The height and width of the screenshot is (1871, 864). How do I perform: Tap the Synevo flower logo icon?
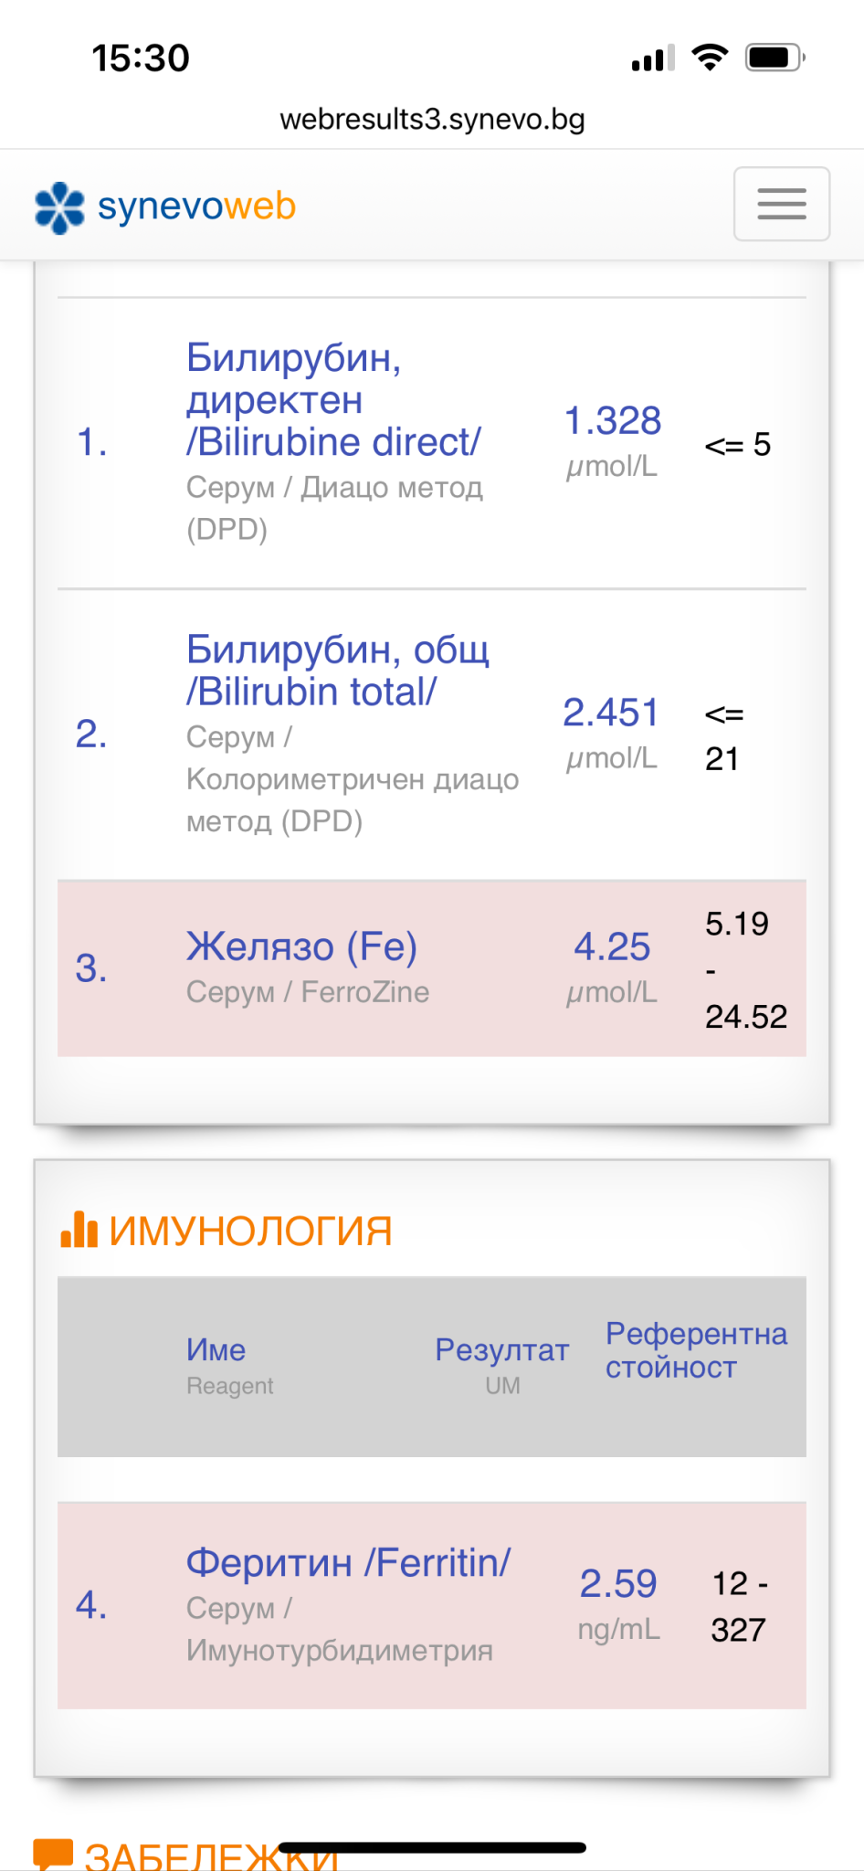[59, 207]
